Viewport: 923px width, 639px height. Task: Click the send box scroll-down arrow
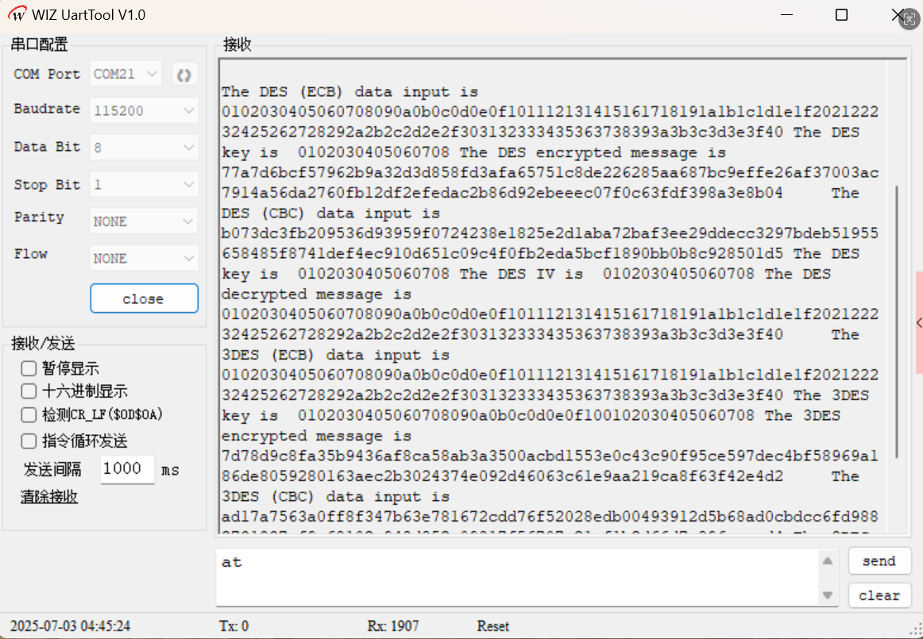828,595
